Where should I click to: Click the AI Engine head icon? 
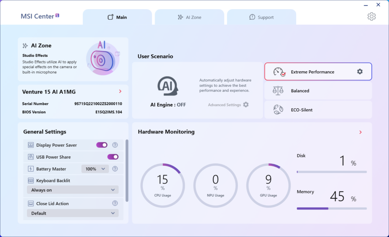(168, 86)
